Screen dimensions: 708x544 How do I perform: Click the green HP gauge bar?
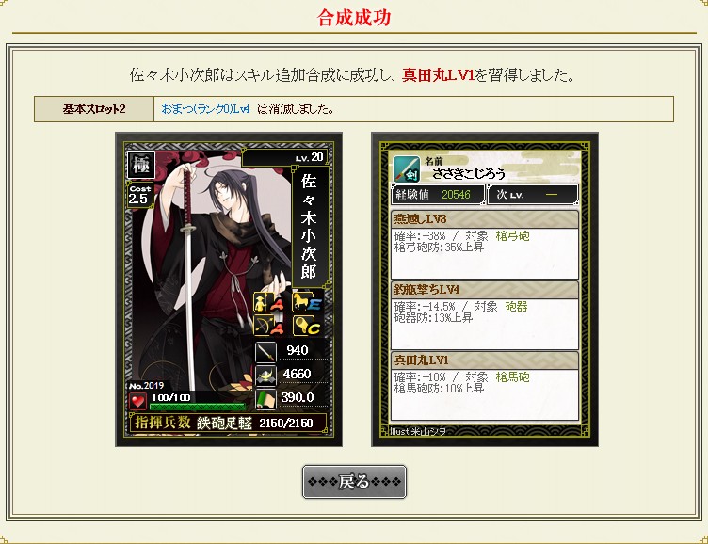click(x=198, y=407)
